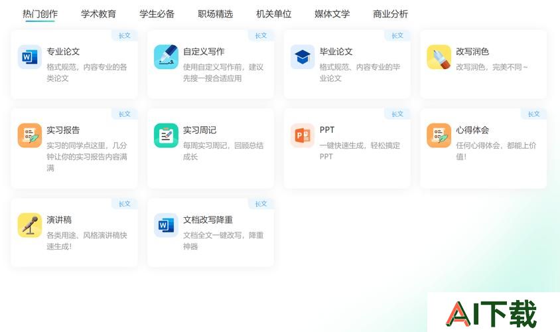This screenshot has width=560, height=332.
Task: Open the 实习报告 orange document icon
Action: click(x=30, y=135)
